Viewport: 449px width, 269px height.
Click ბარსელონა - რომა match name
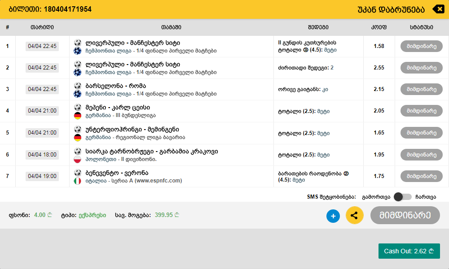(116, 86)
